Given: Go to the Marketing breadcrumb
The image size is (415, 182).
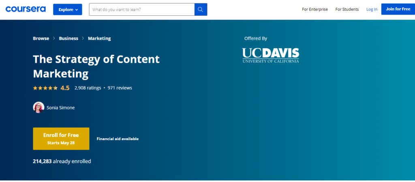Looking at the screenshot, I should 99,39.
